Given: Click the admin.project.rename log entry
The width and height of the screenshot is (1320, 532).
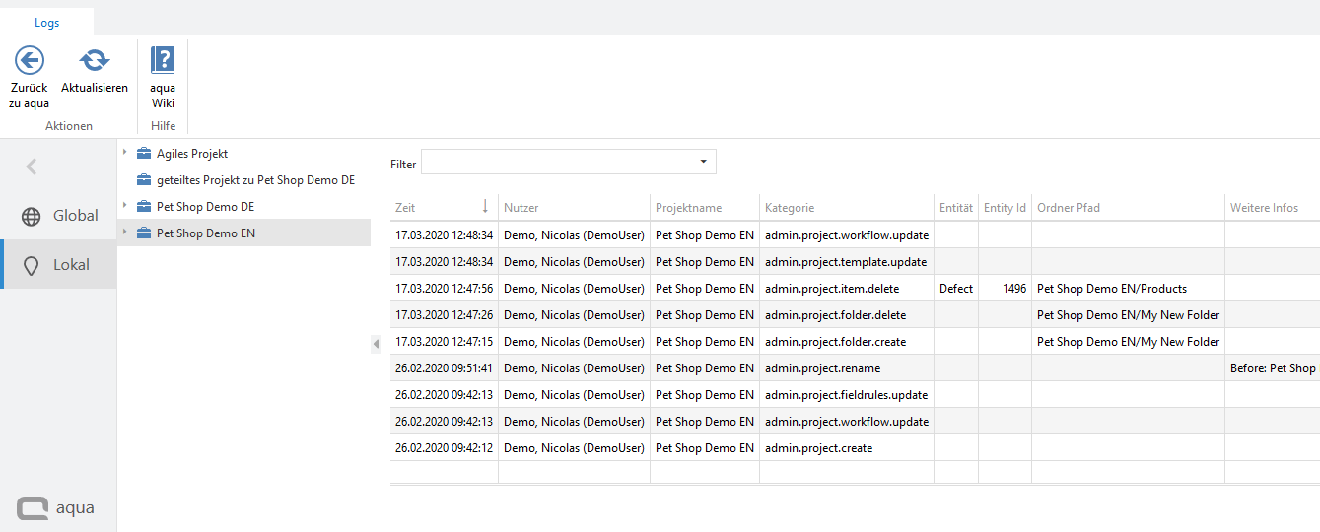Looking at the screenshot, I should (822, 368).
